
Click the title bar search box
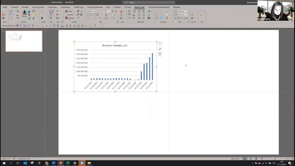coord(148,2)
